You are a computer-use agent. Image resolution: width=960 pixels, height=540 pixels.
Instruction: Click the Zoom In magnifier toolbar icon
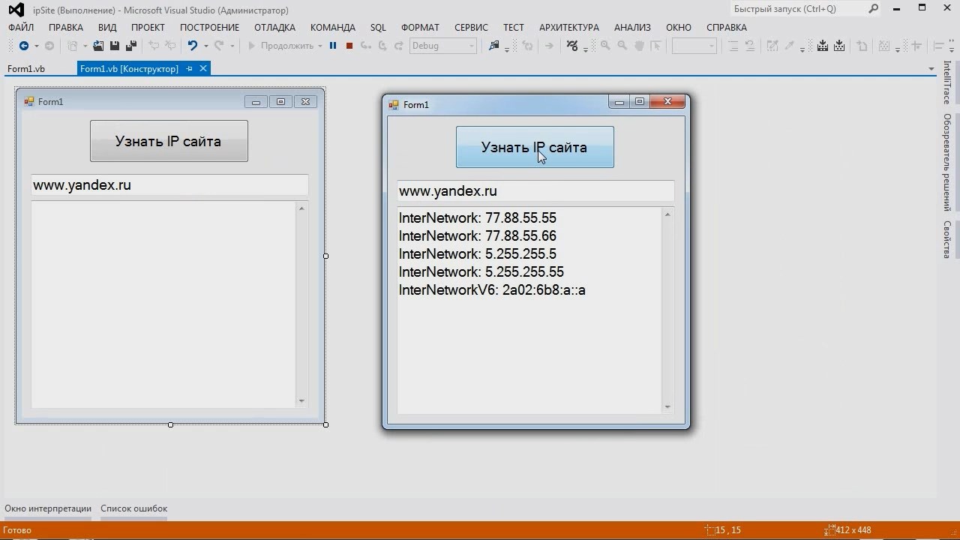605,46
